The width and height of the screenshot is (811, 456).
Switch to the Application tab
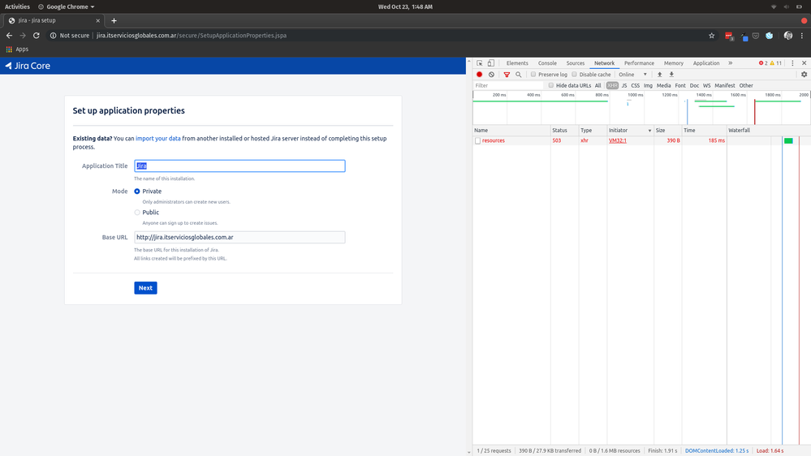[x=706, y=63]
